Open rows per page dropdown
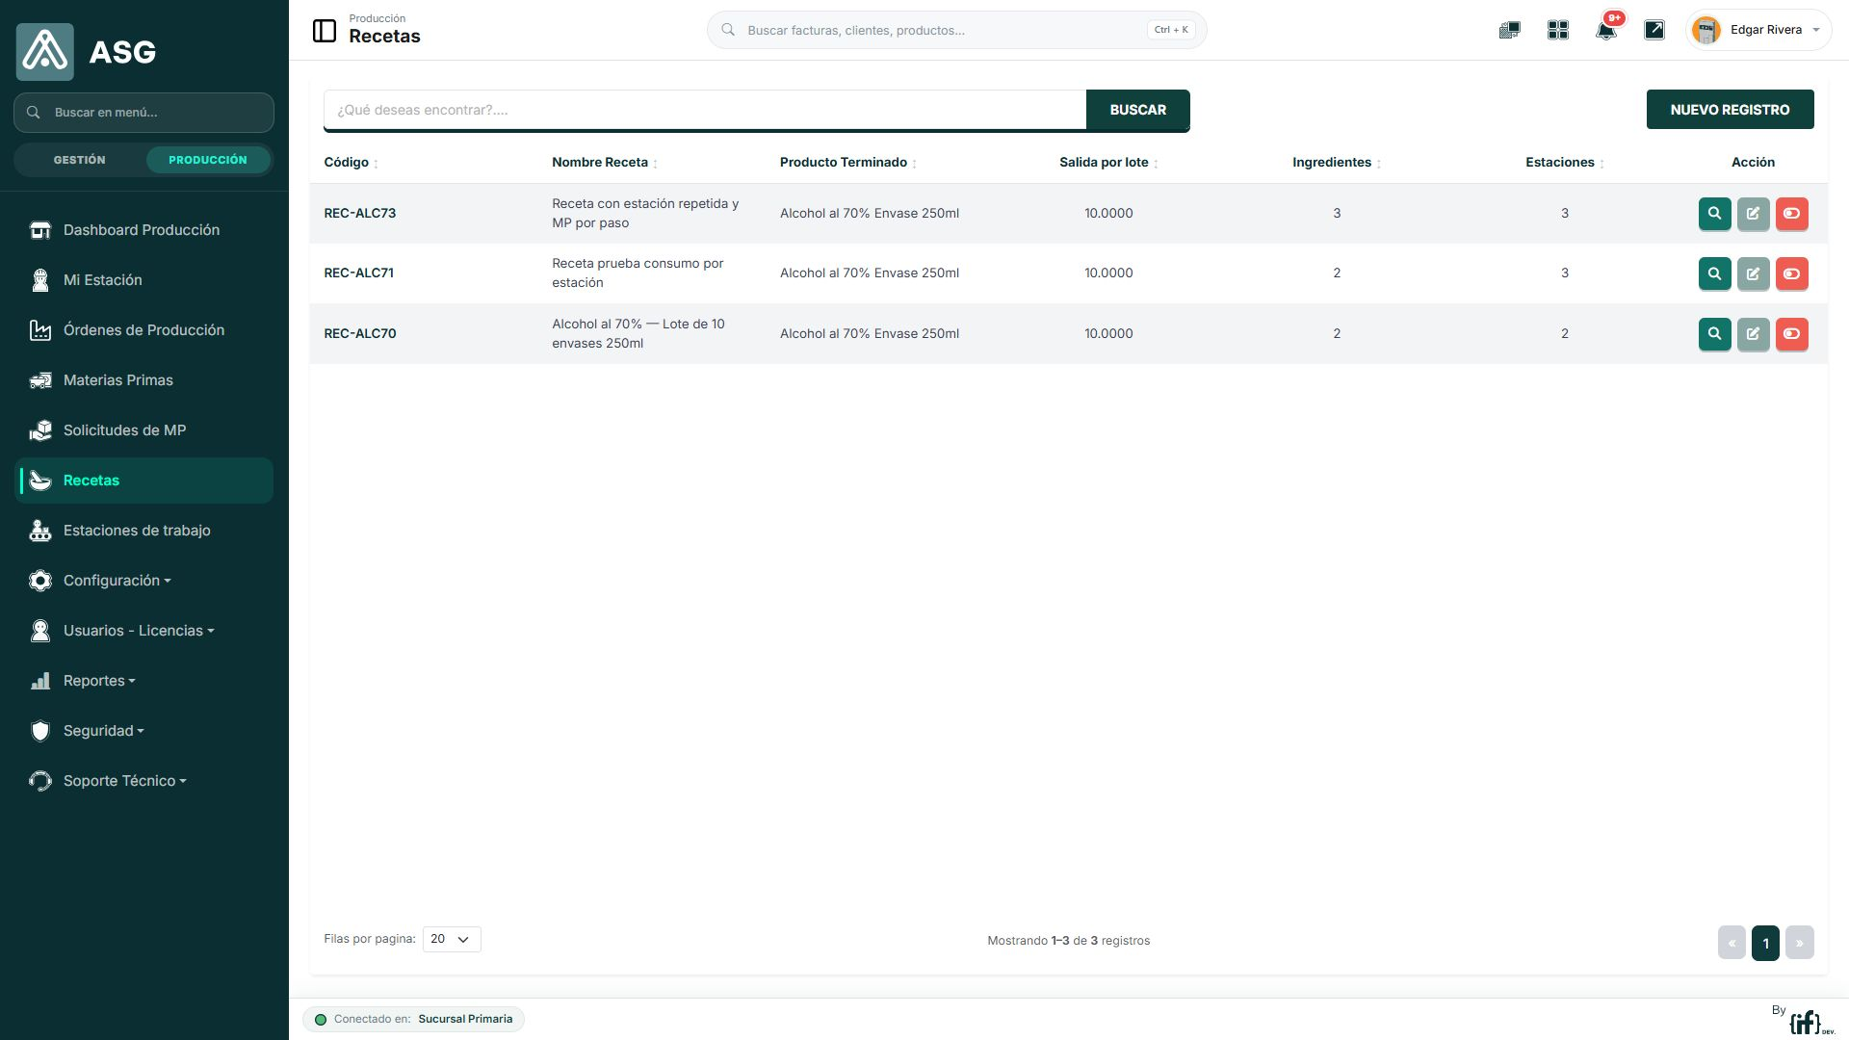Screen dimensions: 1849x1040 (x=451, y=939)
